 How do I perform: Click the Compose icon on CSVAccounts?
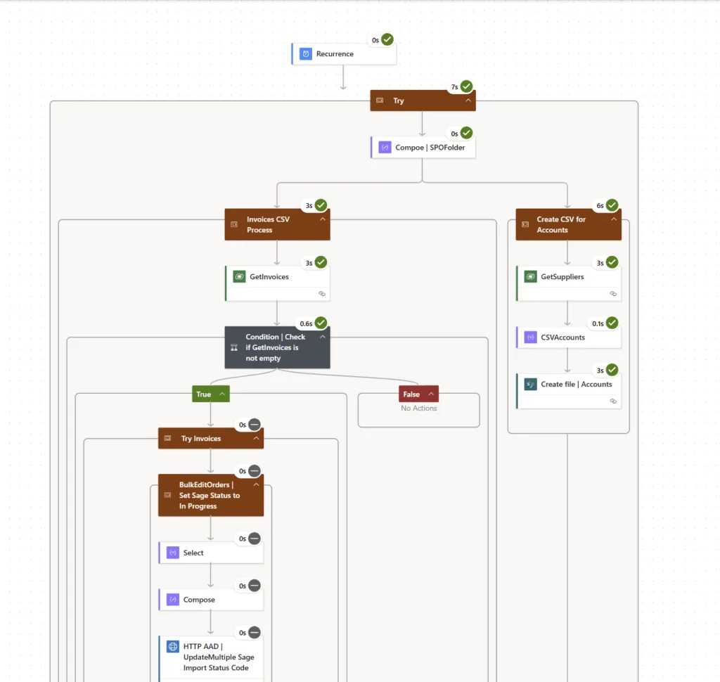(529, 337)
